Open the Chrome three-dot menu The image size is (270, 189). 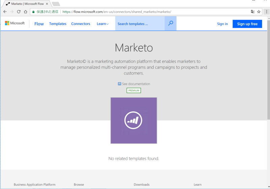266,12
